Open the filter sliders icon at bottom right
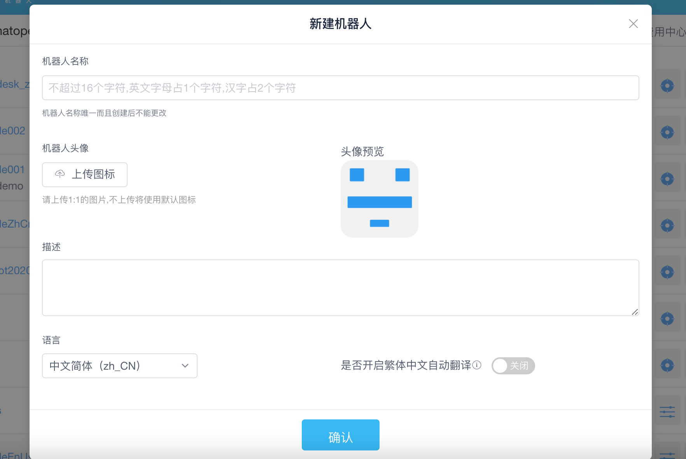Viewport: 686px width, 459px height. (667, 412)
